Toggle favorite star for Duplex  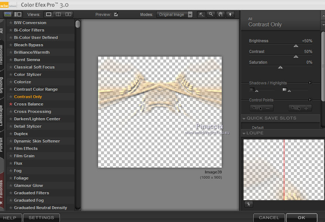pos(11,134)
